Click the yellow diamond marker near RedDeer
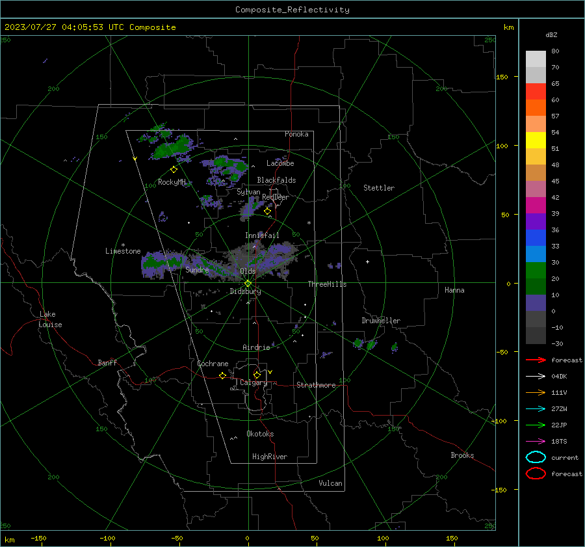Image resolution: width=585 pixels, height=547 pixels. coord(267,211)
